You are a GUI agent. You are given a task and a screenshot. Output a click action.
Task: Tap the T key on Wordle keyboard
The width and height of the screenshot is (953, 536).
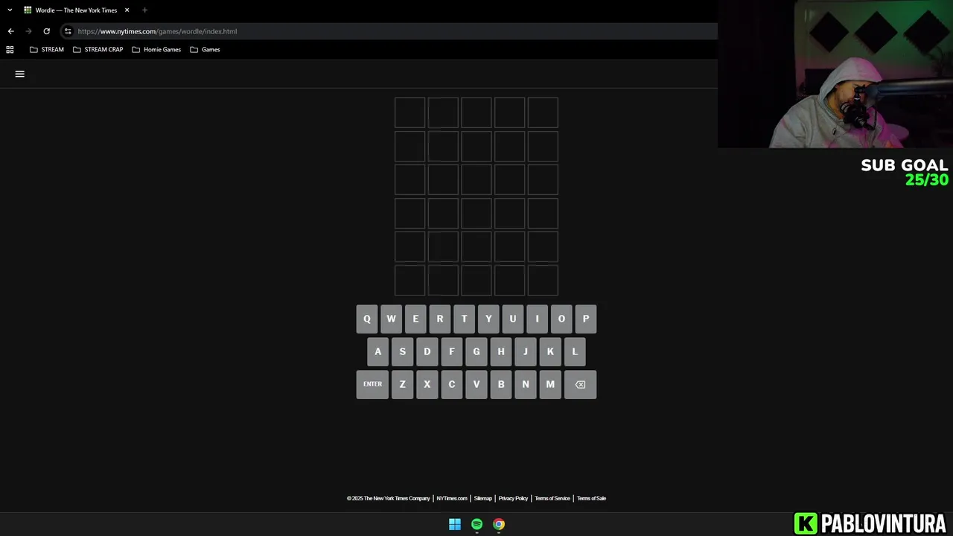(x=464, y=319)
